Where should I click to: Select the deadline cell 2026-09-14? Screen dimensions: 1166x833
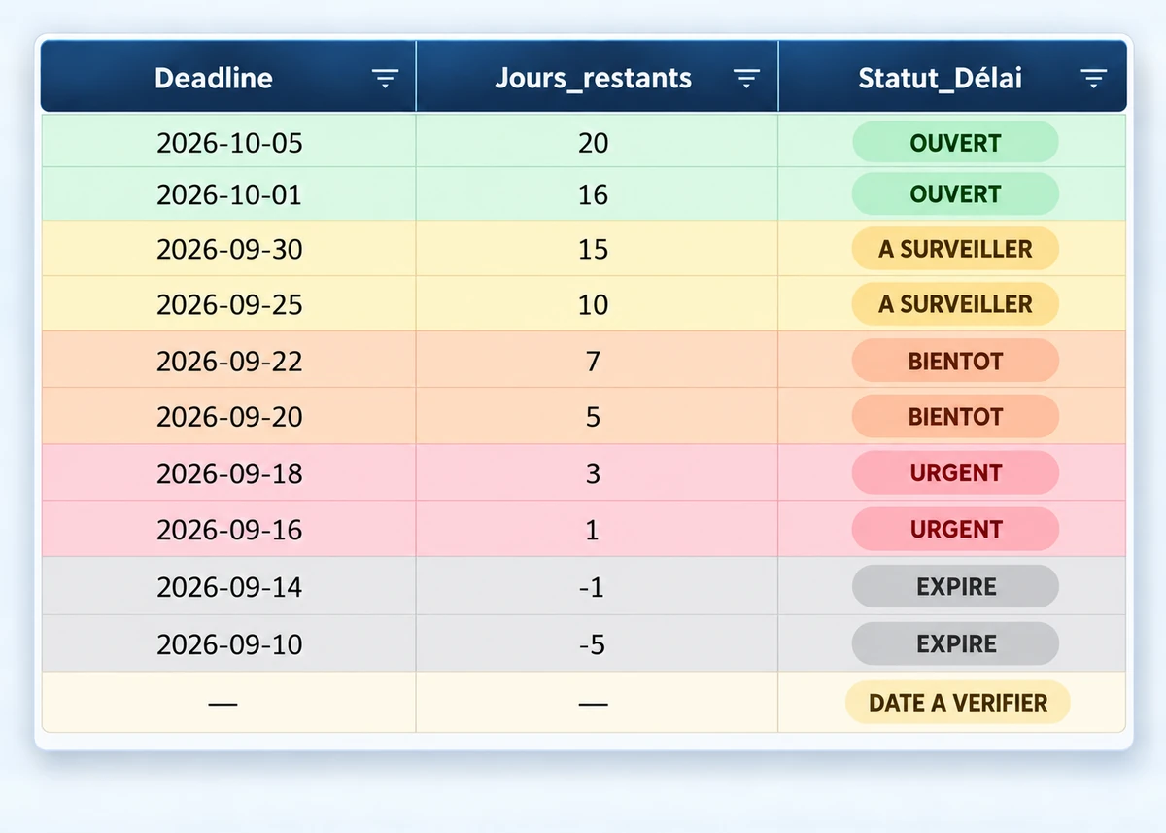coord(229,587)
